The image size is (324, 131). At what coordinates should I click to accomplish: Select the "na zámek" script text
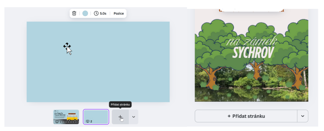(x=252, y=42)
